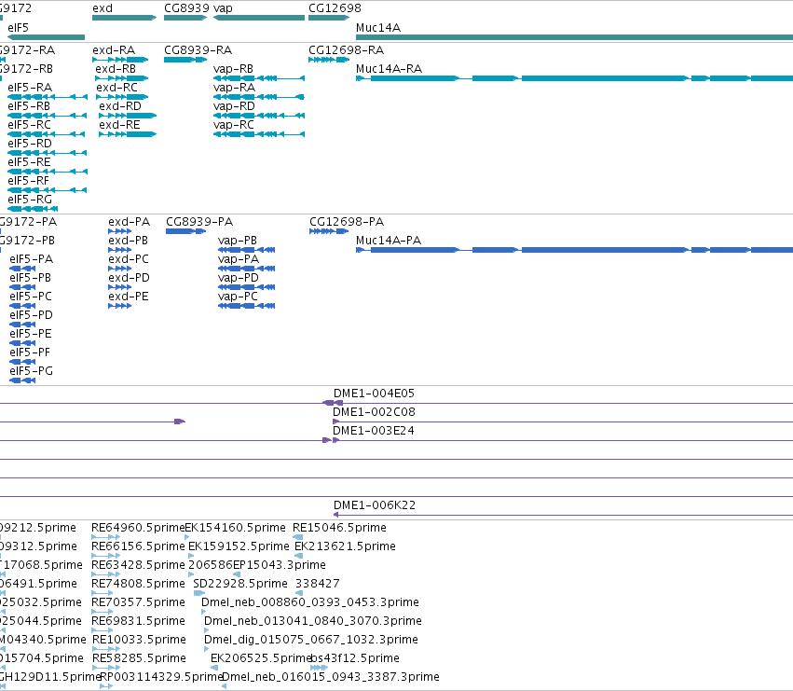Select transcript eIF5-RD
The image size is (793, 691).
[x=47, y=153]
